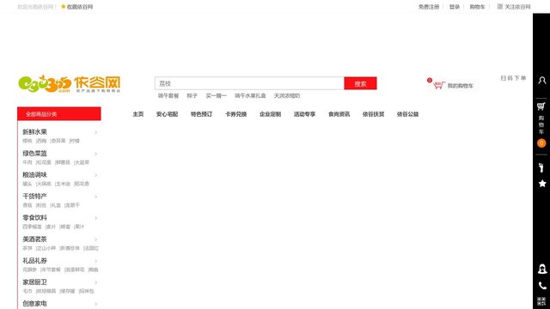This screenshot has height=309, width=550.
Task: Click 牛肉 under 绿色菜篮
Action: 27,162
